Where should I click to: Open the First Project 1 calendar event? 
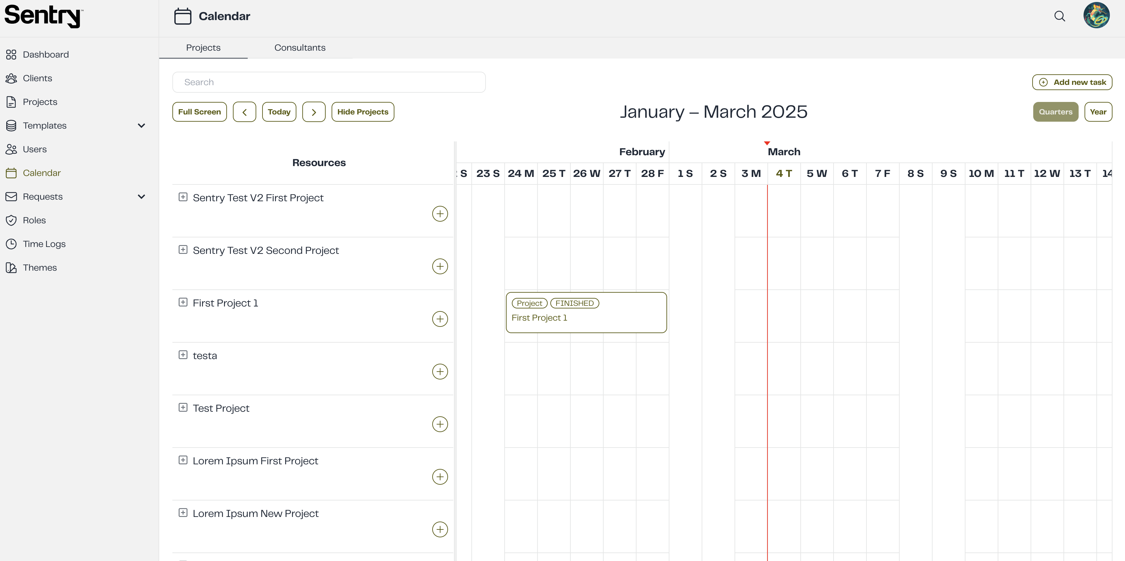(586, 313)
